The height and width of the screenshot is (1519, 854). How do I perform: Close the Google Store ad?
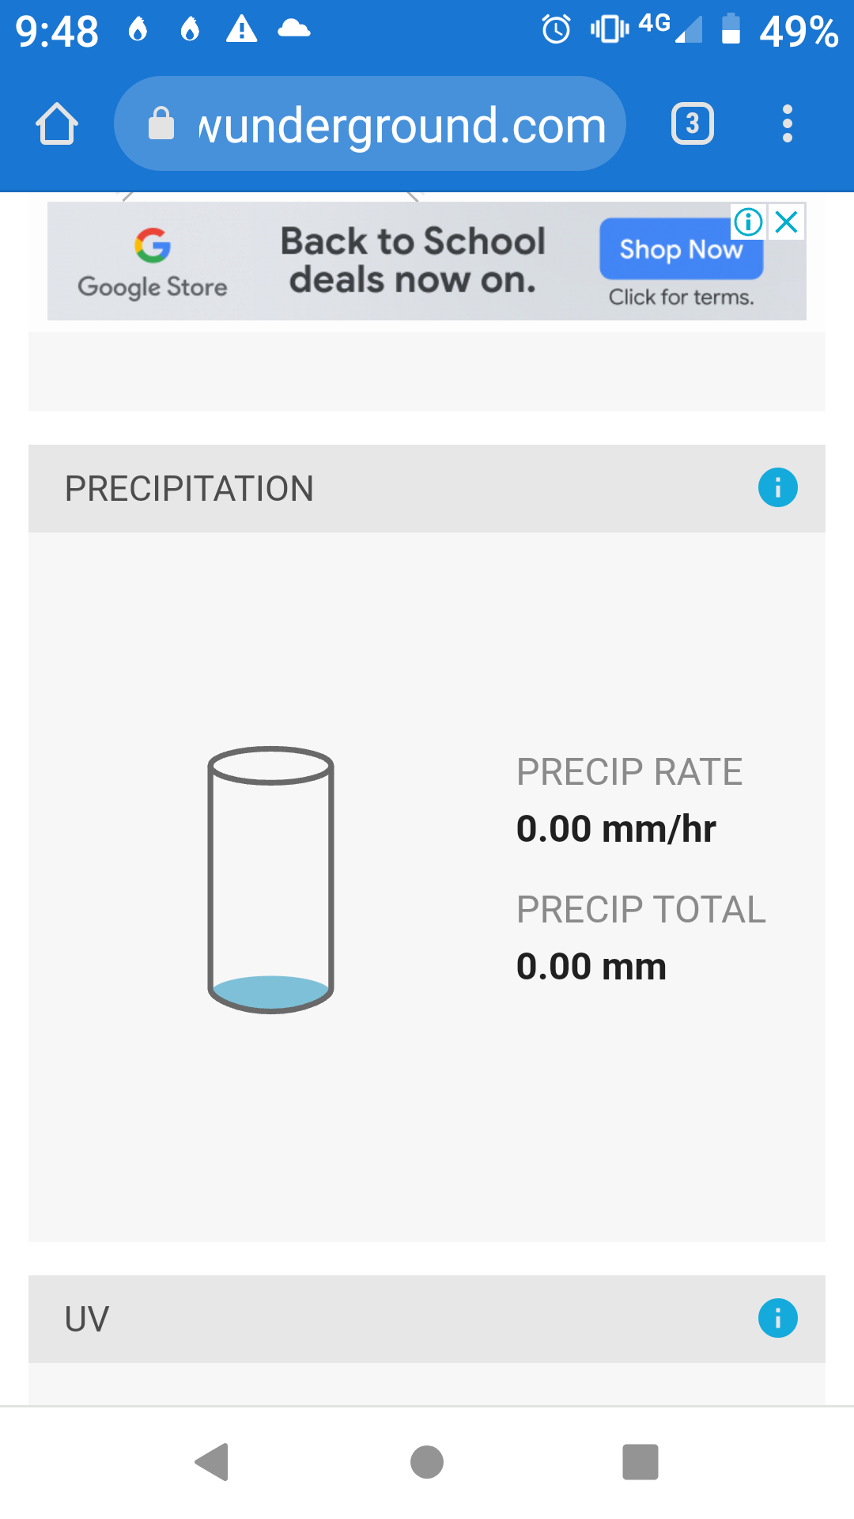point(787,222)
